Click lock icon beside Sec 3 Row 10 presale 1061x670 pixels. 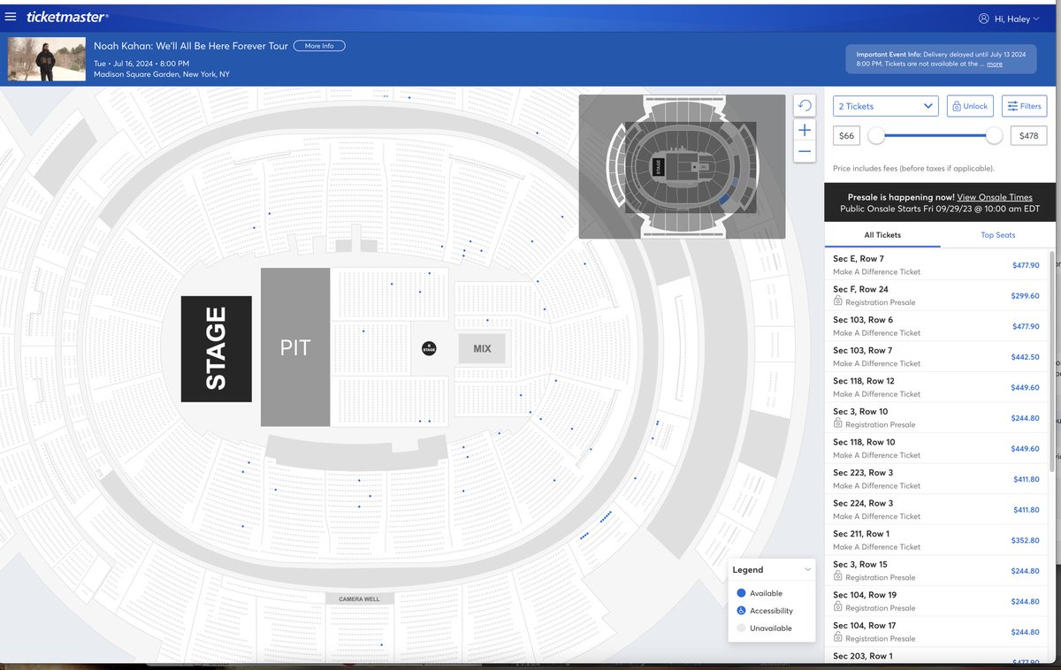(837, 424)
